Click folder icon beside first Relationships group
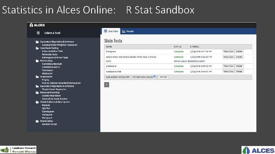 point(37,61)
